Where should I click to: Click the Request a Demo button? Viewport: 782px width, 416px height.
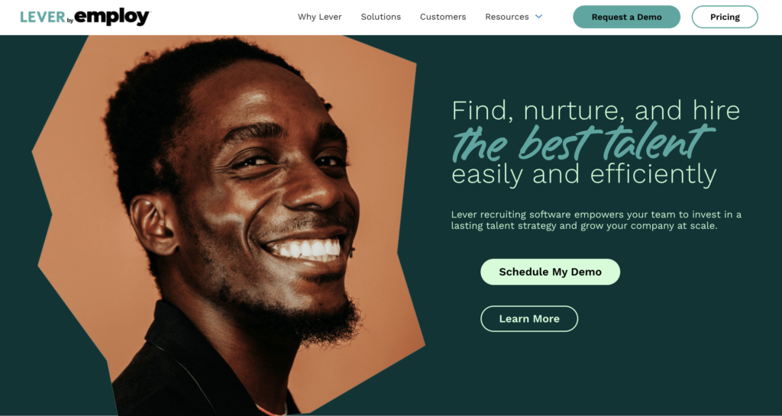pos(626,17)
